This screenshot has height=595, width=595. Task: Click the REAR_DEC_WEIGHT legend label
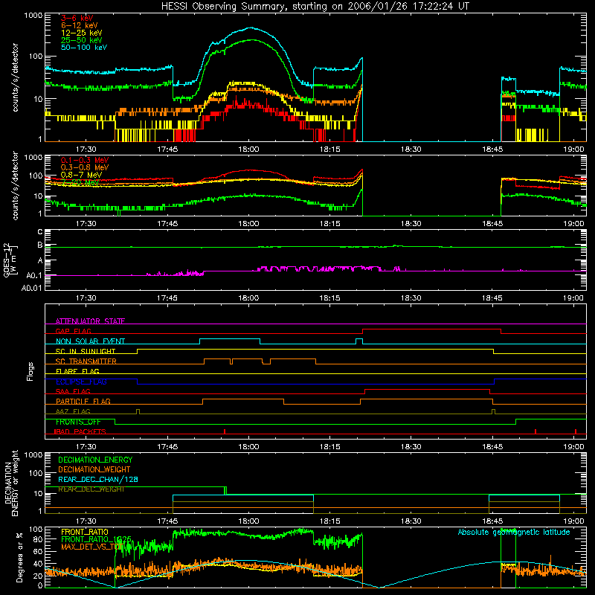[x=91, y=489]
